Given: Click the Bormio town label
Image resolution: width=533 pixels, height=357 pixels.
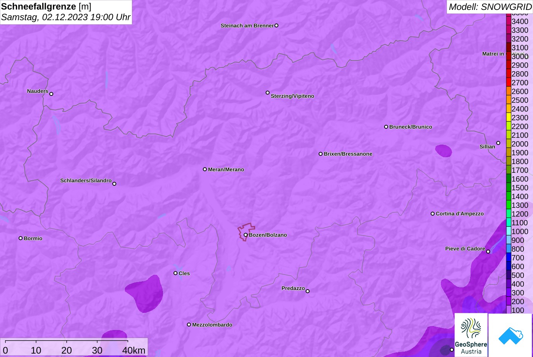Looking at the screenshot, I should [x=33, y=238].
